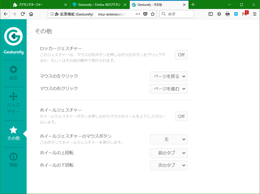Open the 設定 settings gear section
This screenshot has width=260, height=194.
click(13, 73)
